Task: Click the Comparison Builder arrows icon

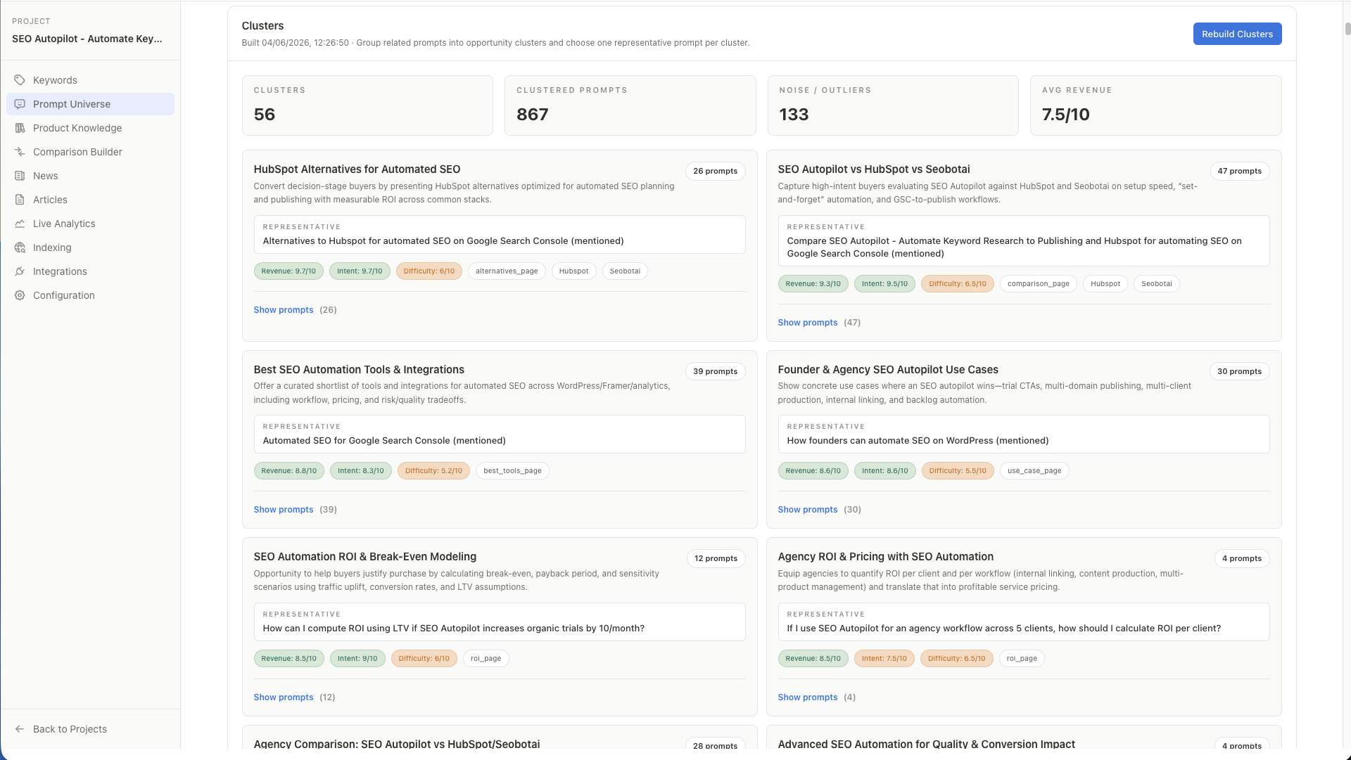Action: pos(20,152)
